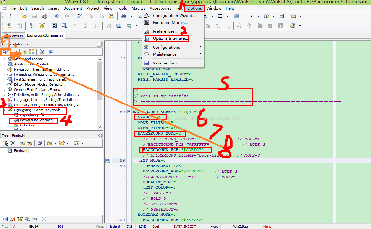Switch to the BackgroundSchemes.ini tab

45,35
